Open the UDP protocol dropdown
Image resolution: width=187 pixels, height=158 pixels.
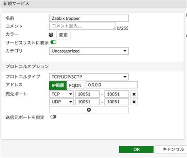point(62,102)
